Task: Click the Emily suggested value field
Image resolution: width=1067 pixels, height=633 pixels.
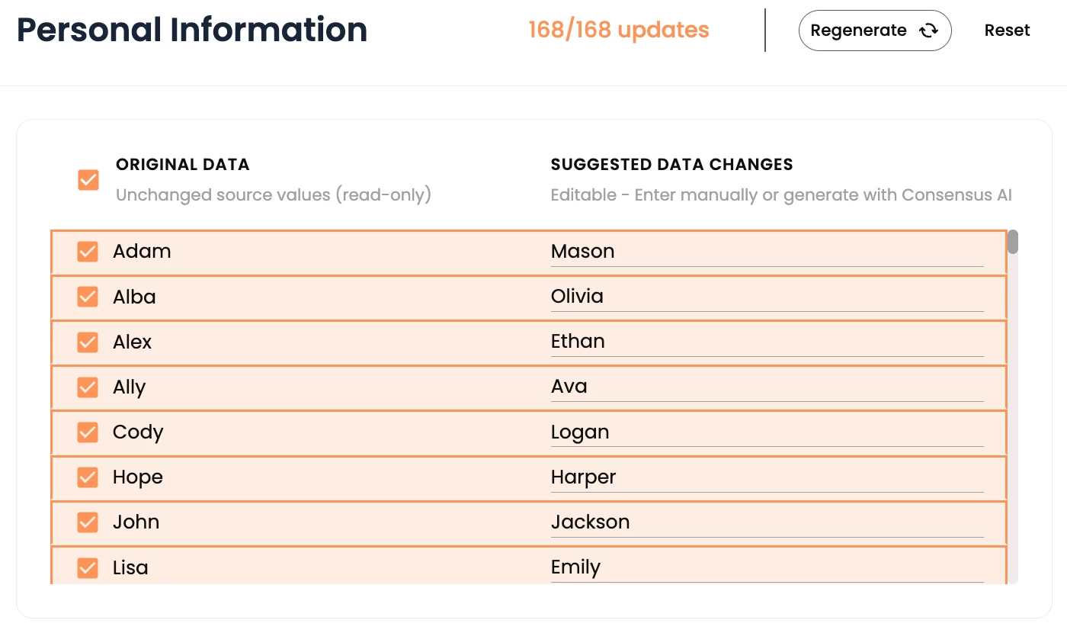Action: (766, 567)
